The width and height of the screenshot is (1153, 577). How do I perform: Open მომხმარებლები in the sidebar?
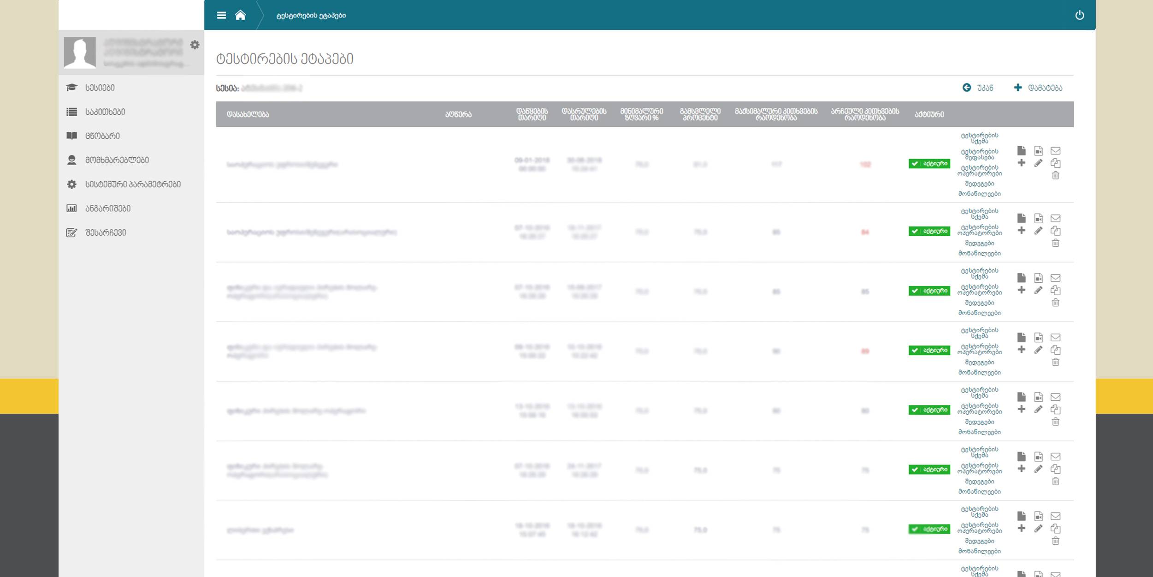pos(117,160)
